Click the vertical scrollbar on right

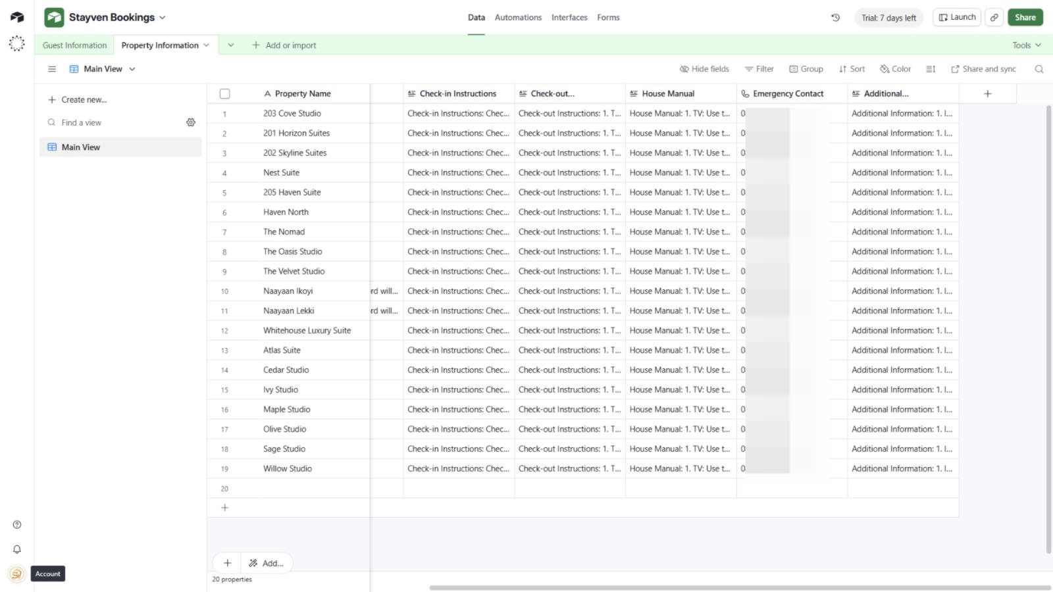(x=1048, y=329)
